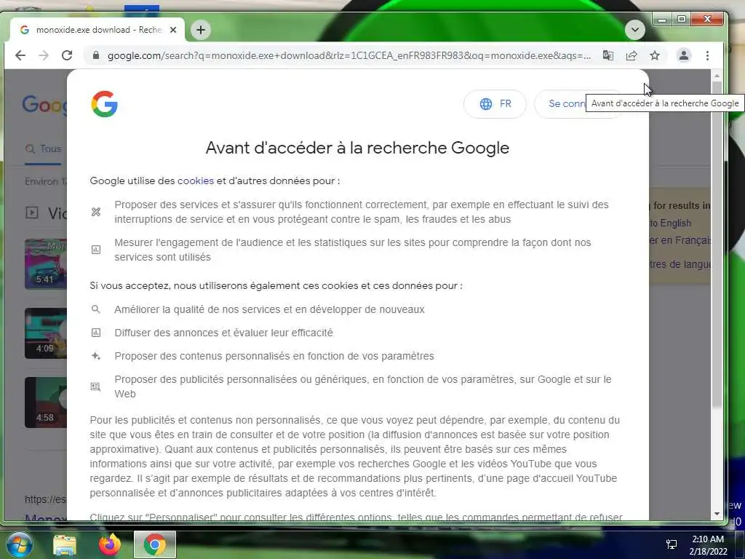The width and height of the screenshot is (745, 559).
Task: Open a new tab with the plus button
Action: (x=201, y=30)
